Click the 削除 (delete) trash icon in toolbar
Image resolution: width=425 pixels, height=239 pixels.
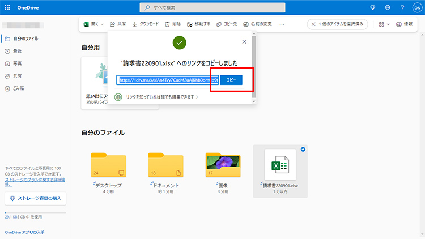click(x=167, y=24)
